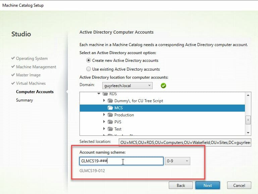
Task: Click the green domain validation checkmark icon
Action: pyautogui.click(x=163, y=86)
